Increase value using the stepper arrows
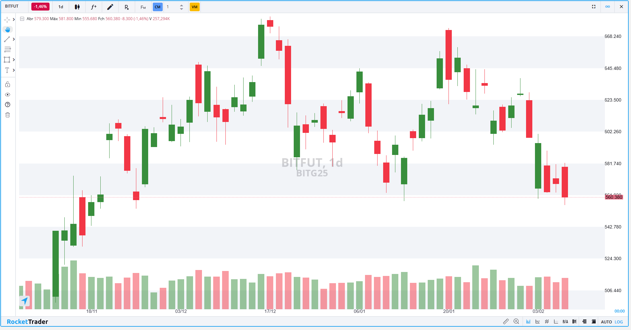The height and width of the screenshot is (330, 631). (181, 7)
